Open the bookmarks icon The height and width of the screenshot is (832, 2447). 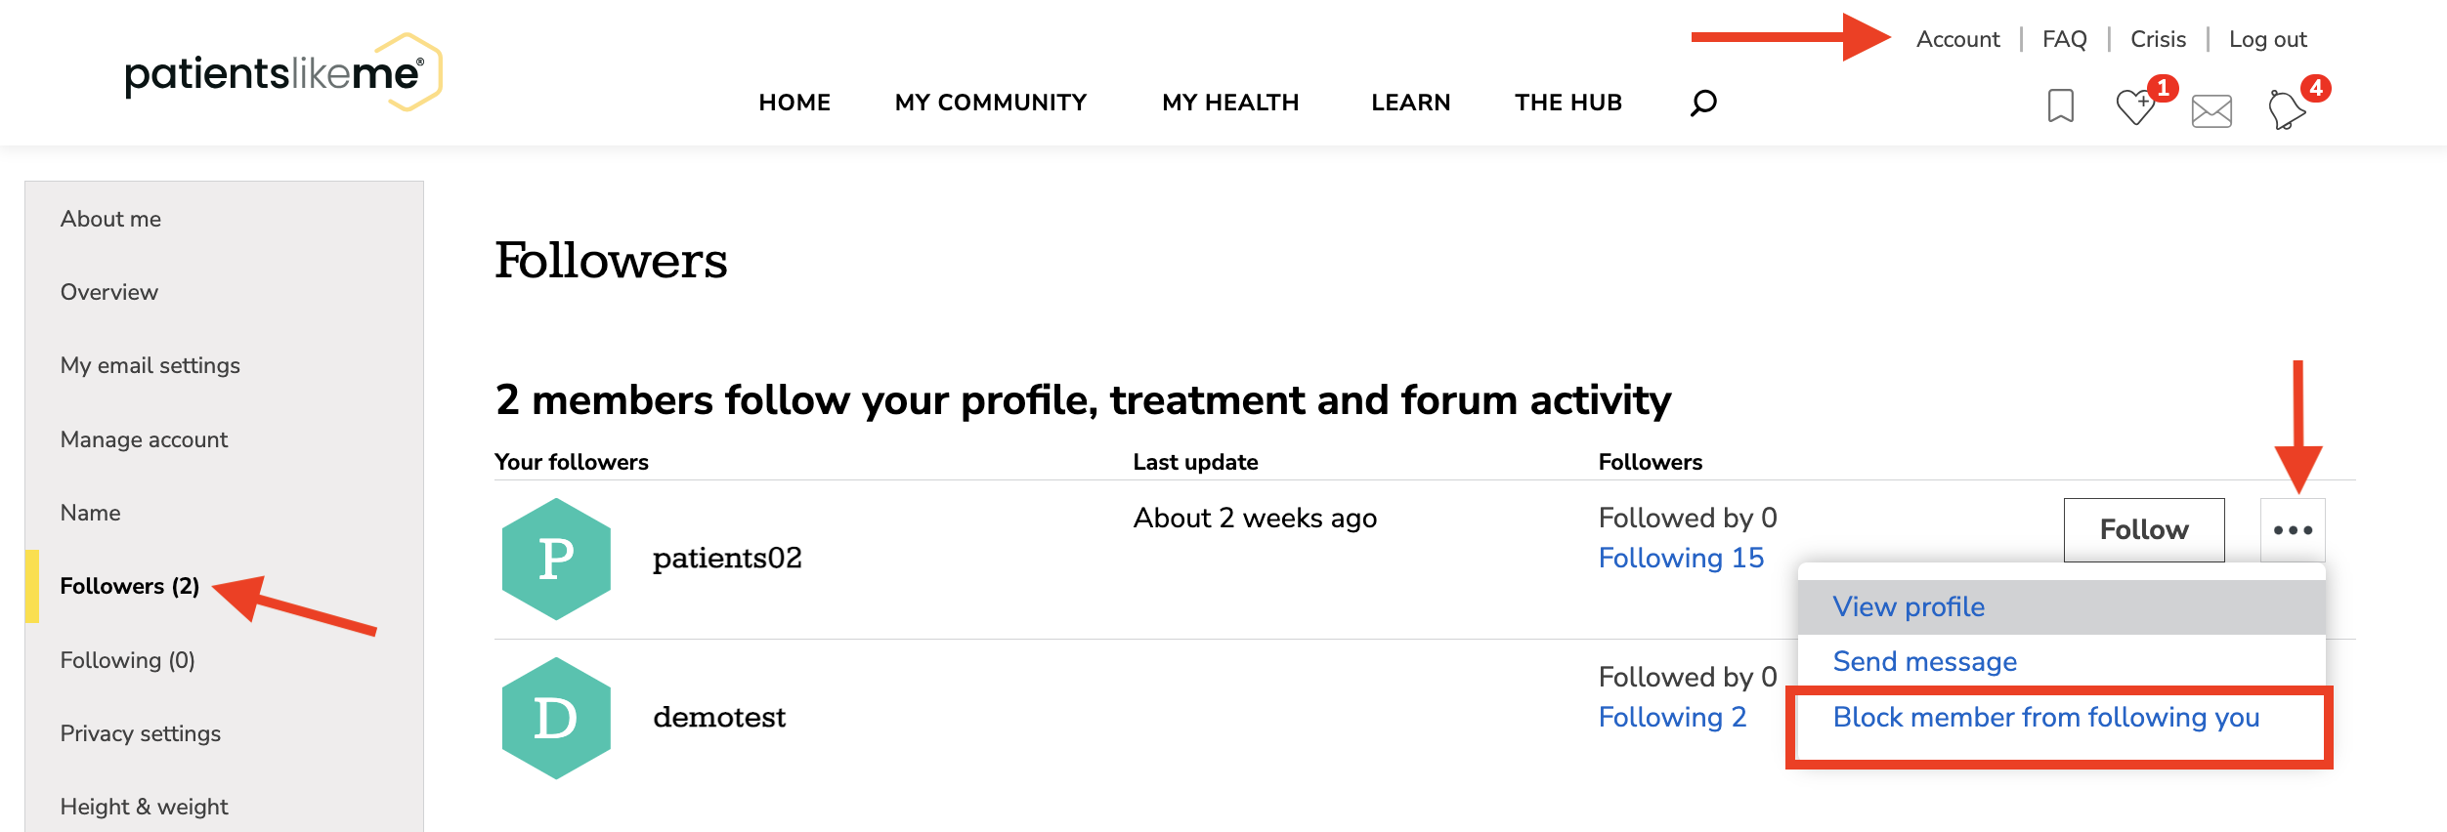2060,105
